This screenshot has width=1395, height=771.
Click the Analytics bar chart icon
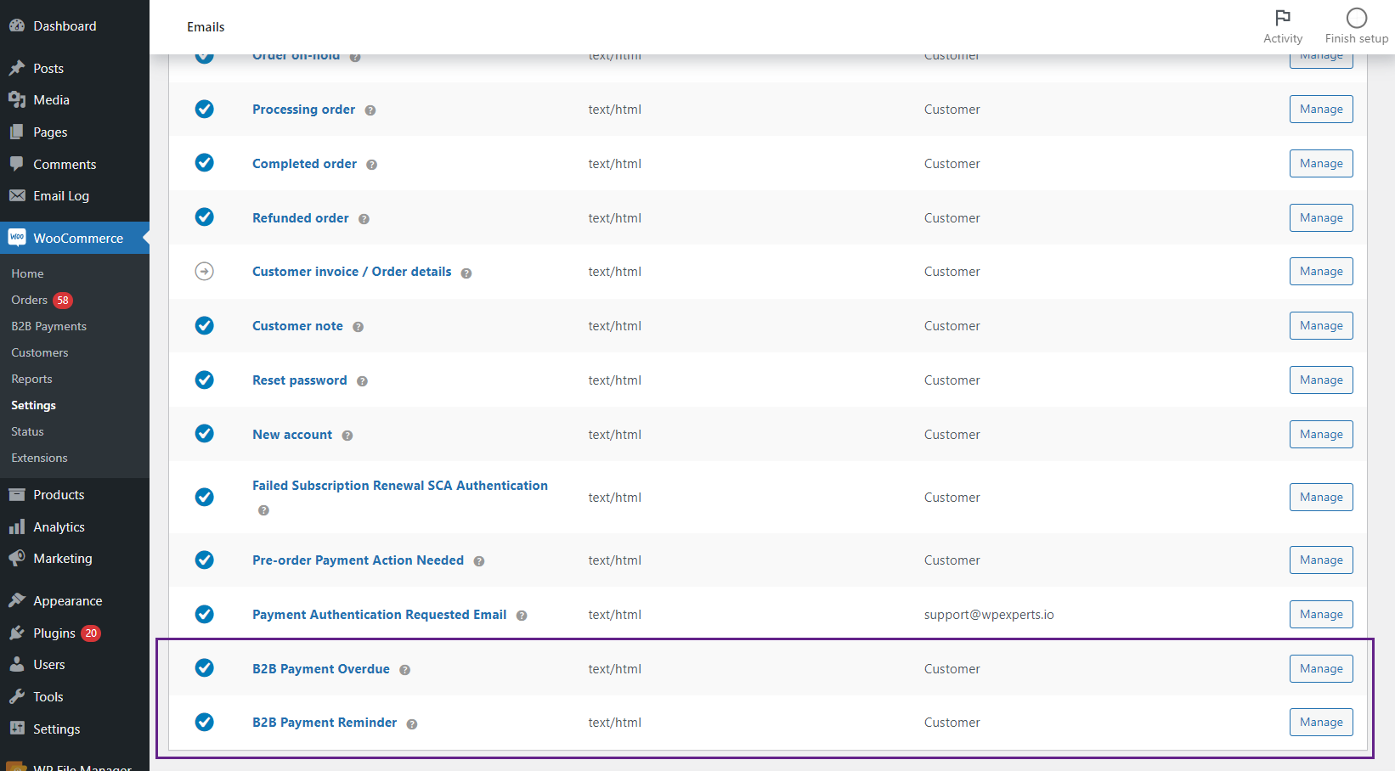pyautogui.click(x=17, y=526)
